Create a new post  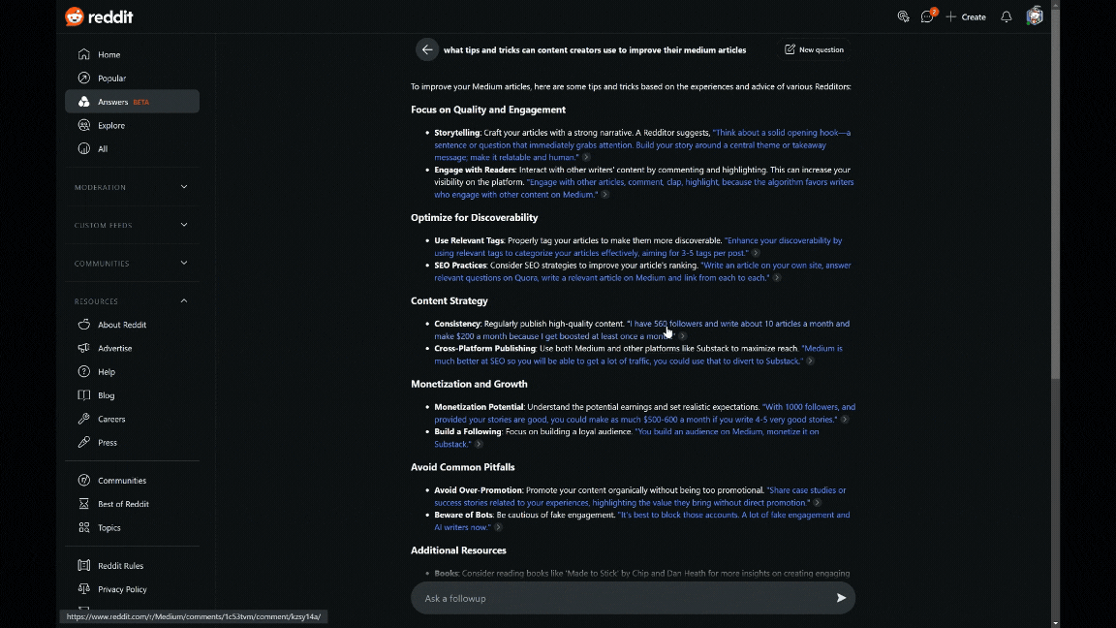point(966,16)
